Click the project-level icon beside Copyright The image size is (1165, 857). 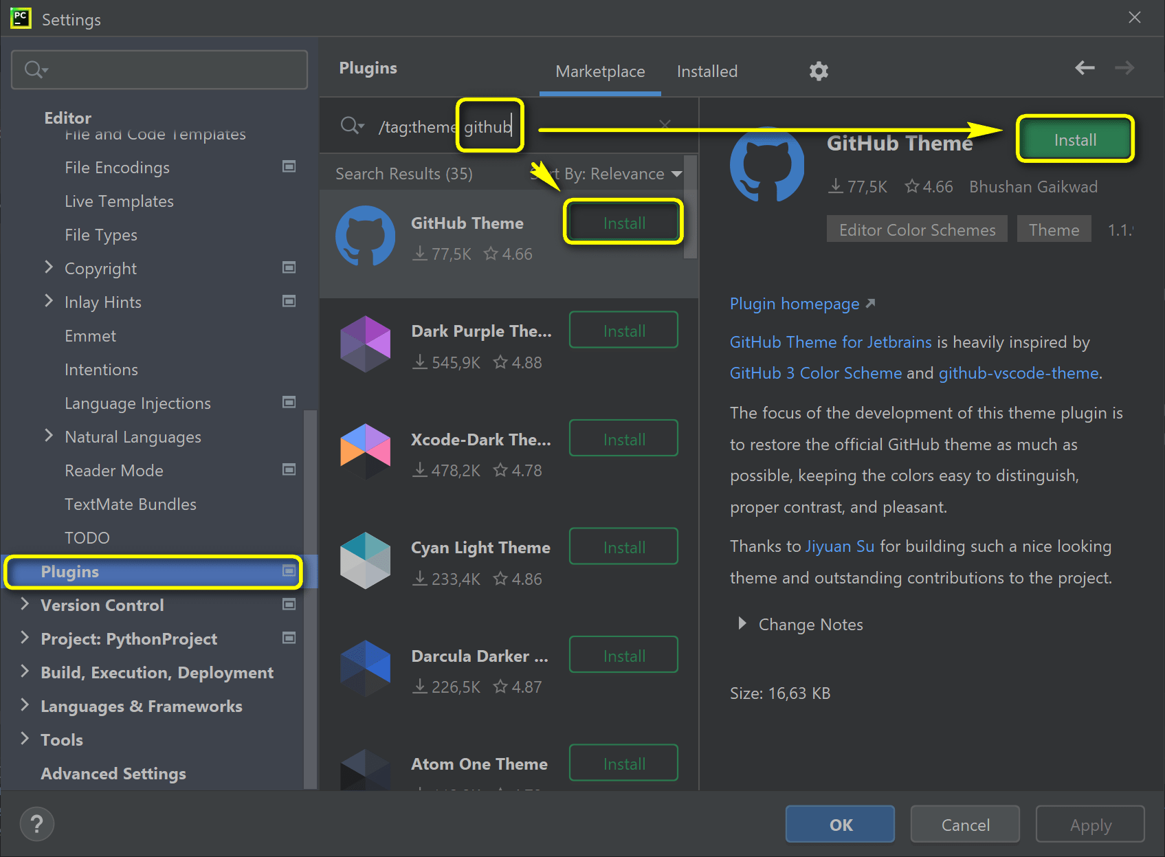289,267
